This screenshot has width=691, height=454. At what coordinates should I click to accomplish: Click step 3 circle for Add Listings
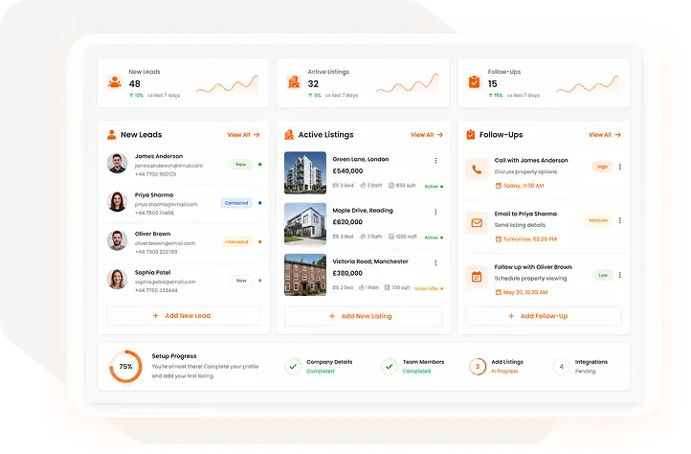point(478,366)
